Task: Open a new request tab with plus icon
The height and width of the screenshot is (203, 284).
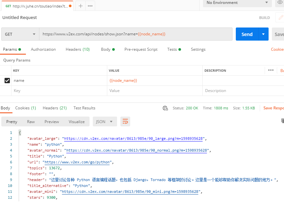Action: click(81, 6)
